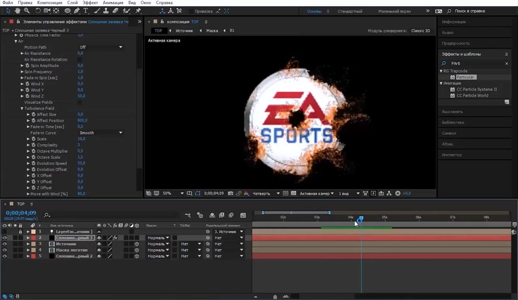Select the Zoom magnifier tool

(27, 11)
